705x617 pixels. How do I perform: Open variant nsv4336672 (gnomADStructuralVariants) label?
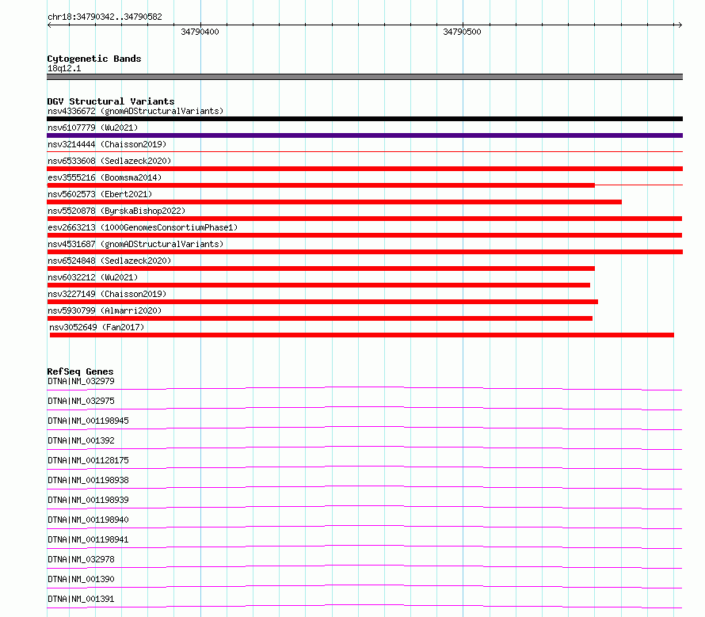[135, 111]
